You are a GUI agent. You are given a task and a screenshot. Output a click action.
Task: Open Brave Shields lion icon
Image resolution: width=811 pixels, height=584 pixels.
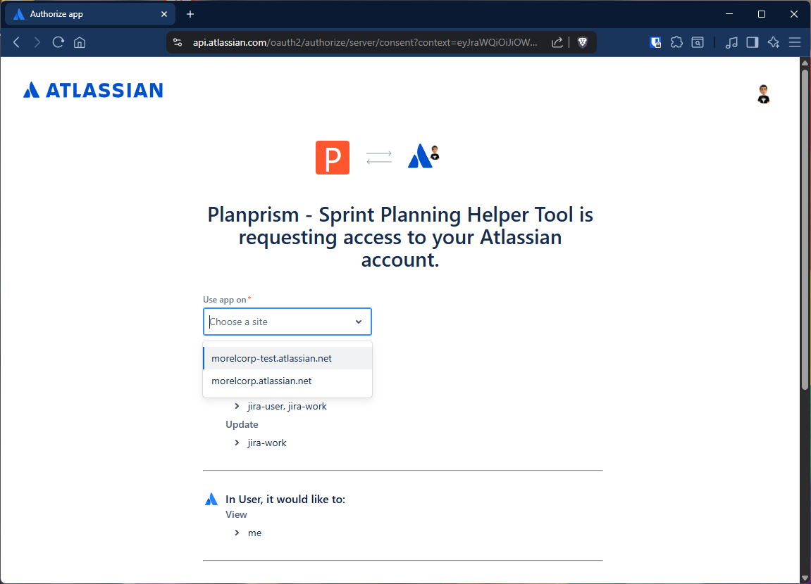click(x=583, y=42)
